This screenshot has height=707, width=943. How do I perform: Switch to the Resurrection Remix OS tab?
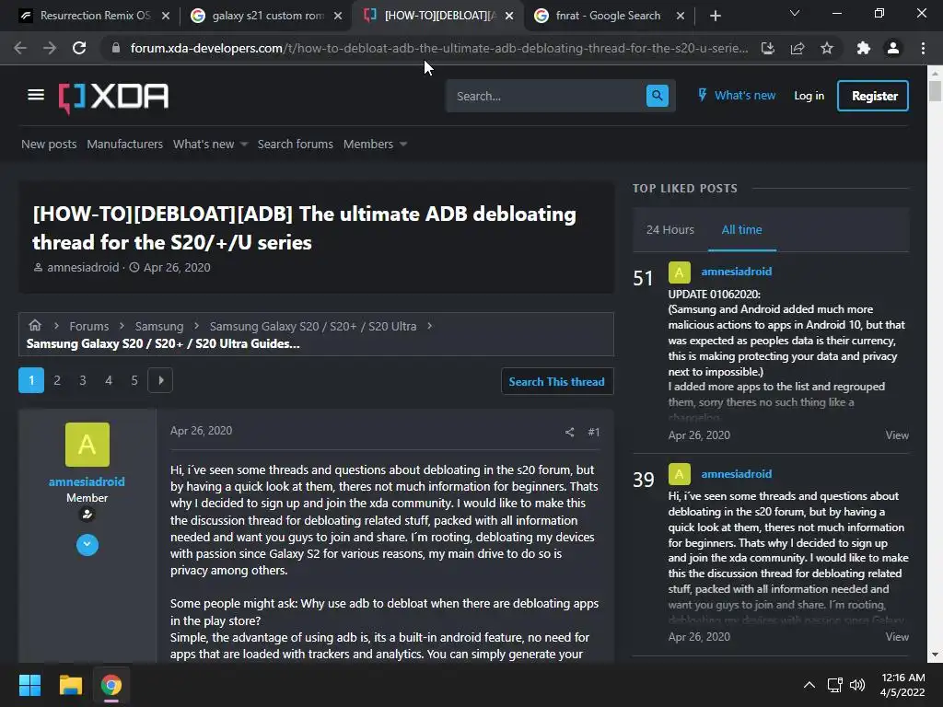click(x=93, y=16)
